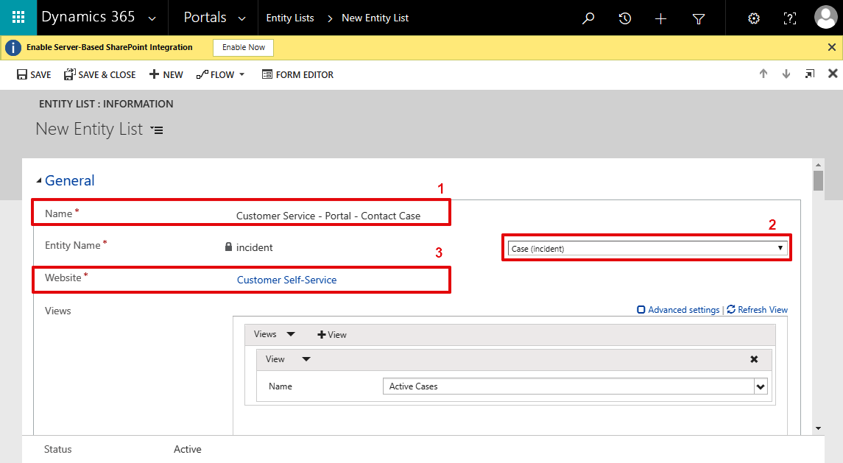
Task: Expand the Views header dropdown arrow
Action: coord(291,334)
